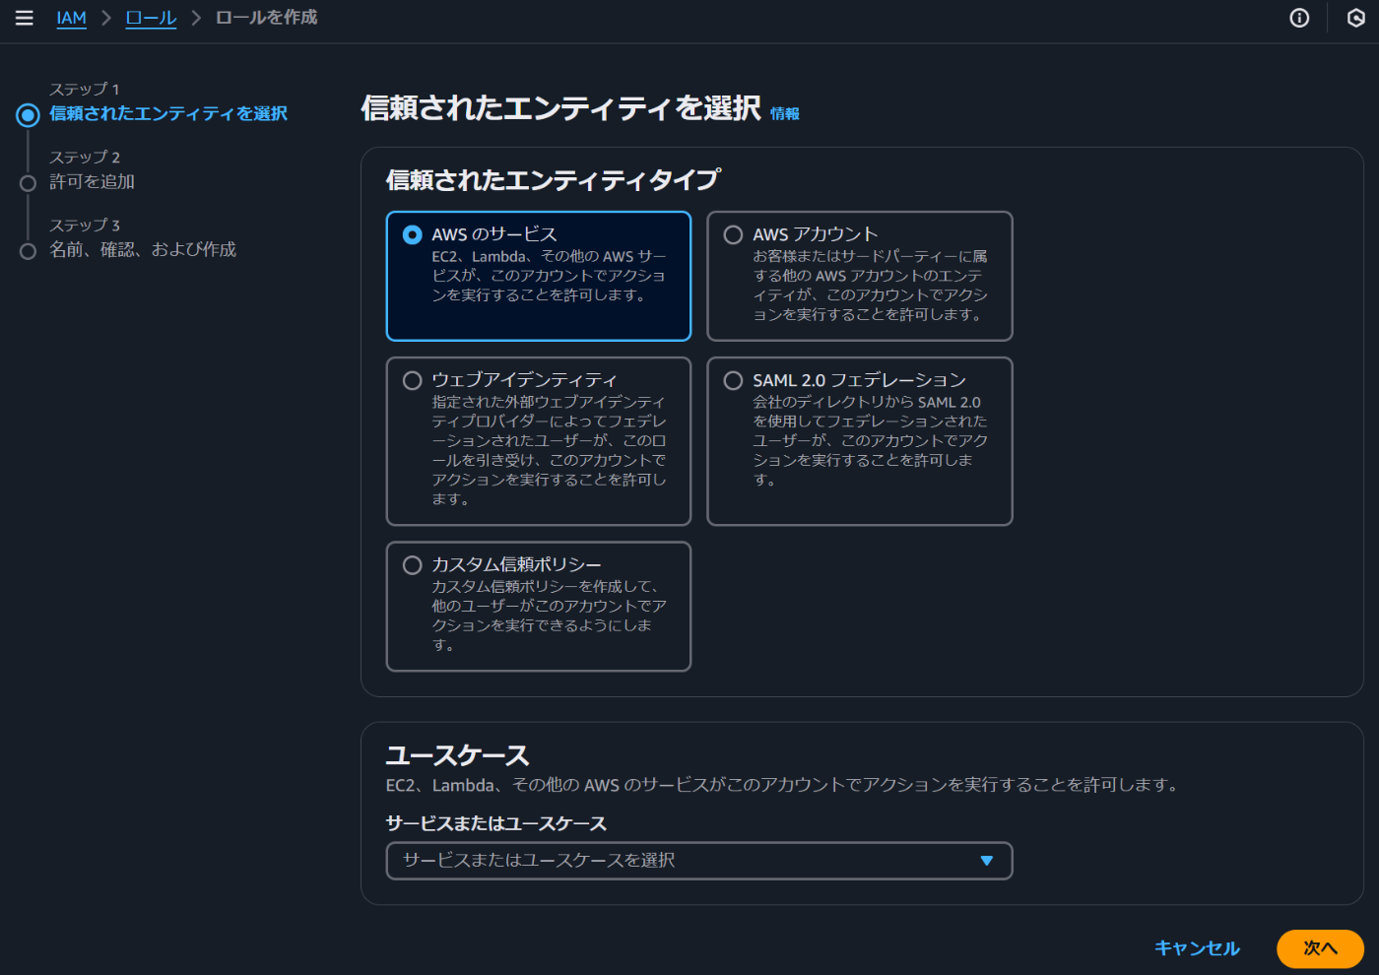Click the キャンセル button
Screen dimensions: 1379x975
[x=1197, y=948]
